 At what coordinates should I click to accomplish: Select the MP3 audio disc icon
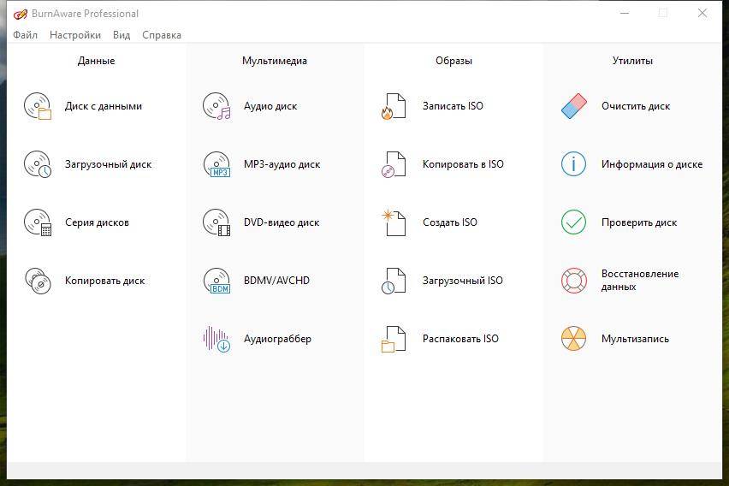pyautogui.click(x=216, y=164)
